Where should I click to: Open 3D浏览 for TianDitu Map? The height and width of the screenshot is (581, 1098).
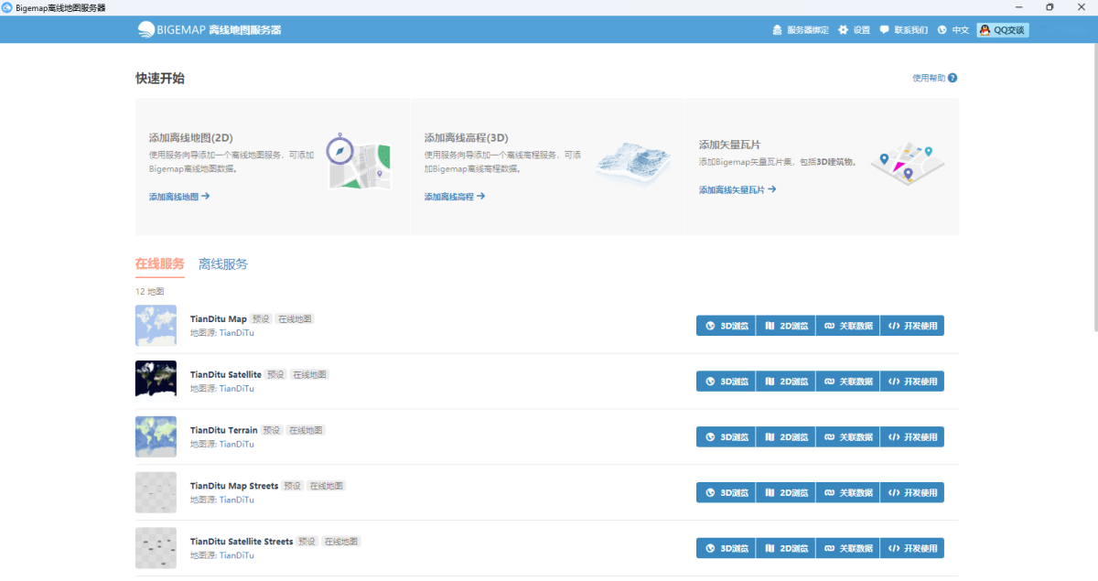tap(726, 326)
